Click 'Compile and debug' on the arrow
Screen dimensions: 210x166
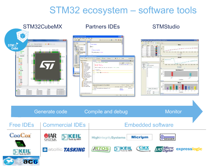106,112
